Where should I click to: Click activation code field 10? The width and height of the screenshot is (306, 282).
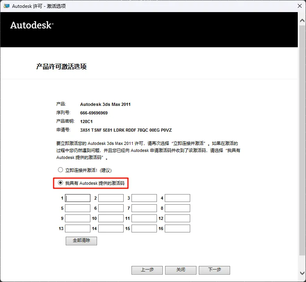pos(111,218)
